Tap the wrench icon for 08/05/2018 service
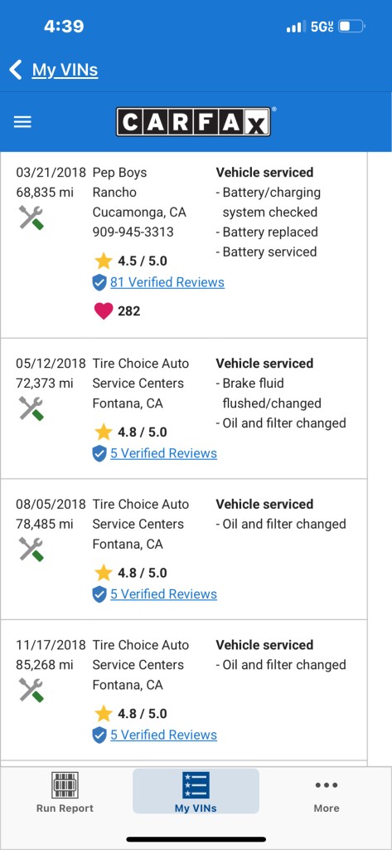Image resolution: width=392 pixels, height=850 pixels. [31, 550]
